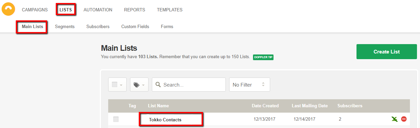This screenshot has width=420, height=128.
Task: Delete Tokko Contacts list red icon
Action: click(x=404, y=119)
